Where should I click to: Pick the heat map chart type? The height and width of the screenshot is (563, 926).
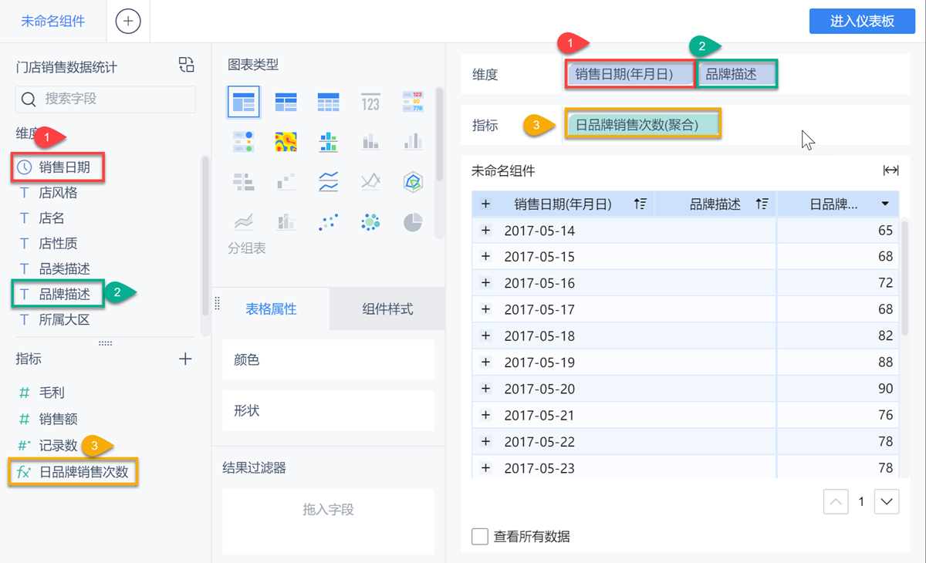point(286,142)
